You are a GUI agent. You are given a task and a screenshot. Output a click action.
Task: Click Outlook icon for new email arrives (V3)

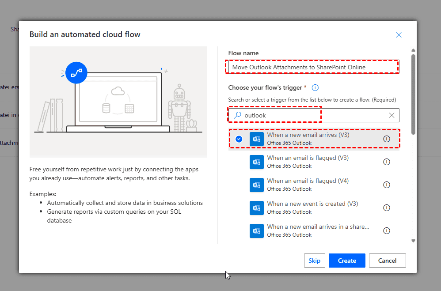point(256,139)
